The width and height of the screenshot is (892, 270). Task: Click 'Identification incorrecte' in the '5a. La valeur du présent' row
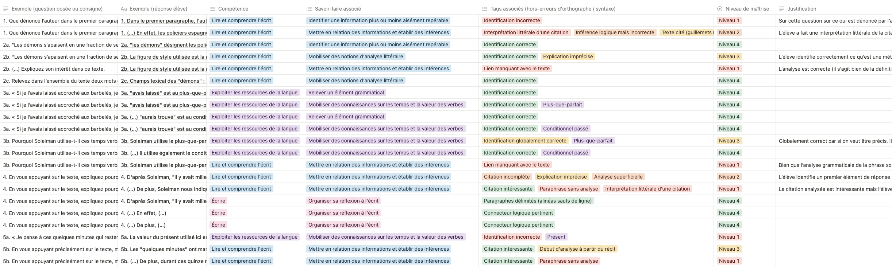(512, 237)
